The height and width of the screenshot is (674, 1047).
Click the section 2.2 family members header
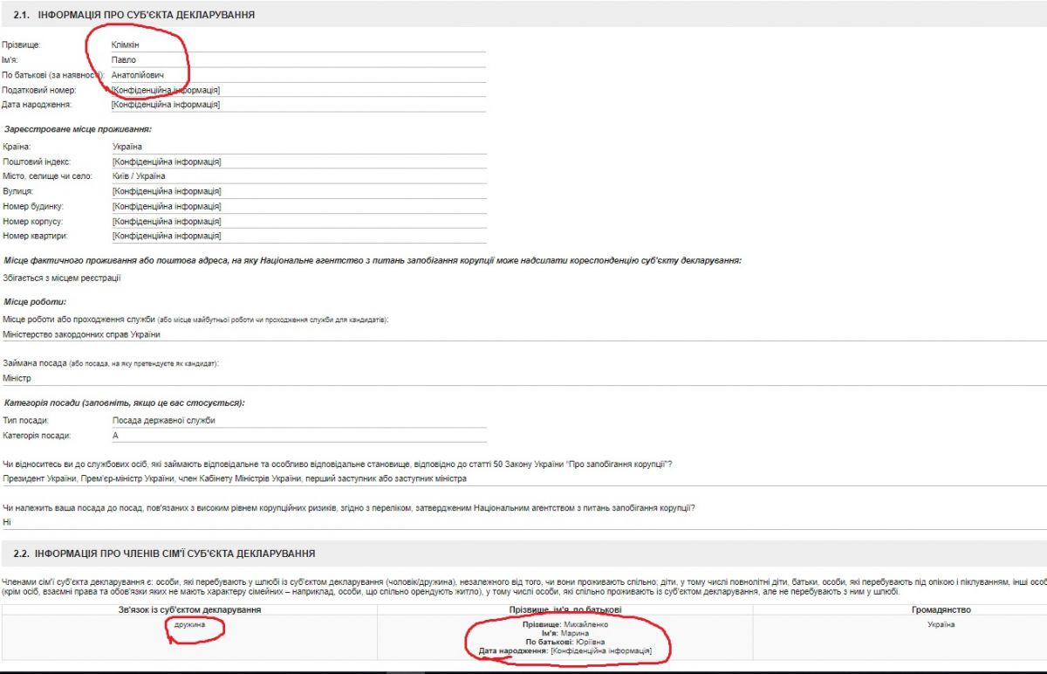pyautogui.click(x=164, y=554)
